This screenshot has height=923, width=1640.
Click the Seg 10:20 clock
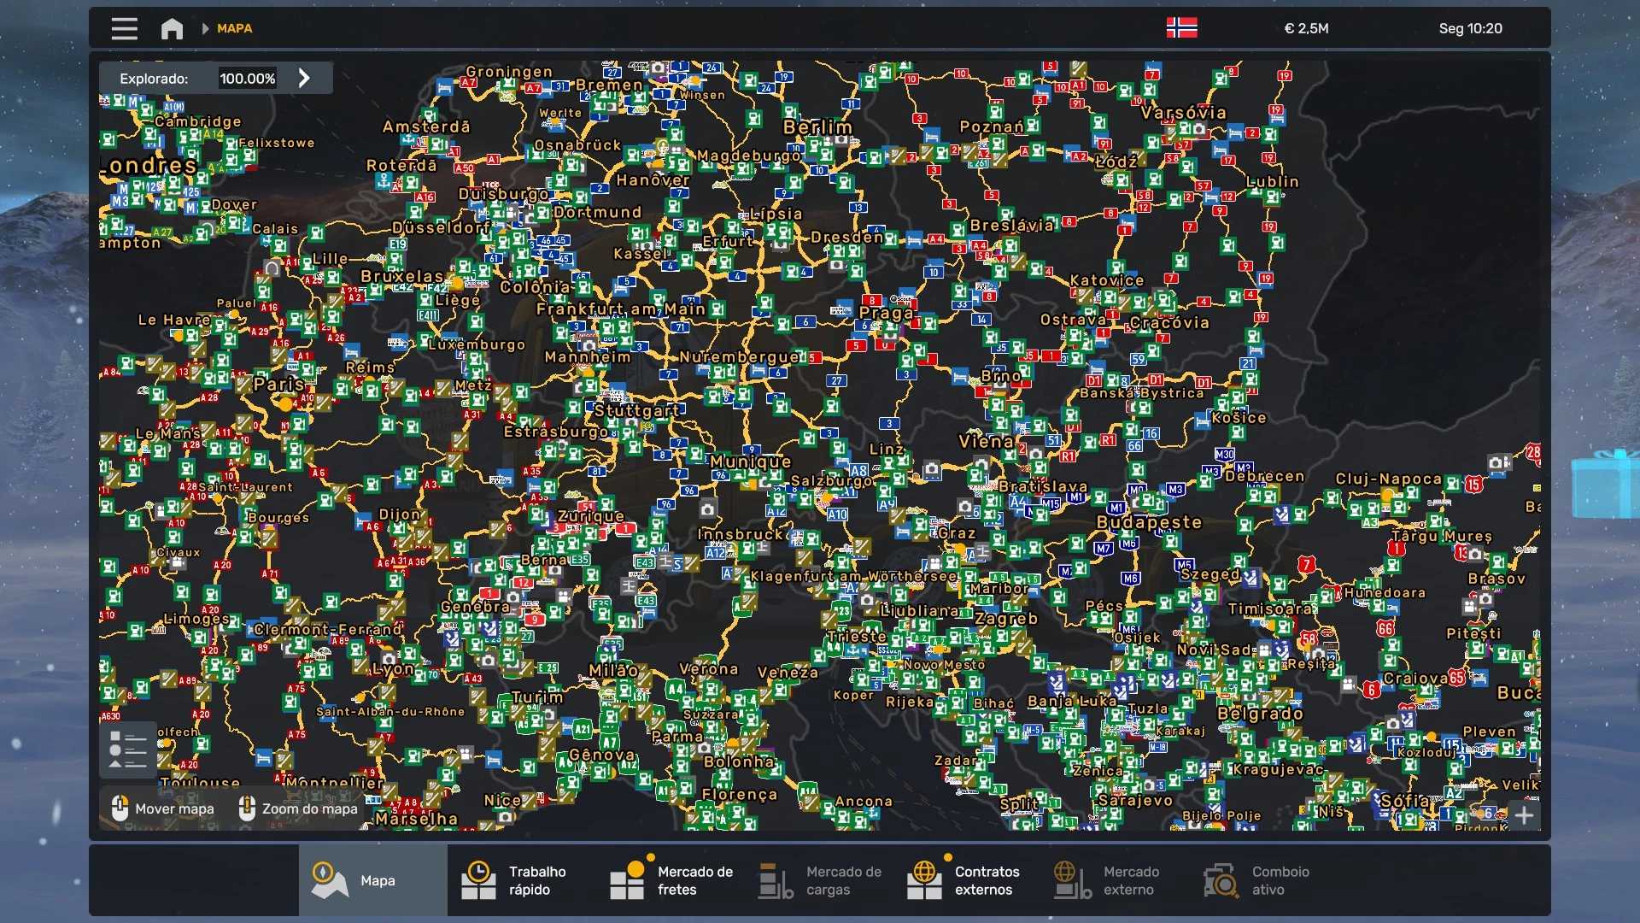click(x=1470, y=28)
